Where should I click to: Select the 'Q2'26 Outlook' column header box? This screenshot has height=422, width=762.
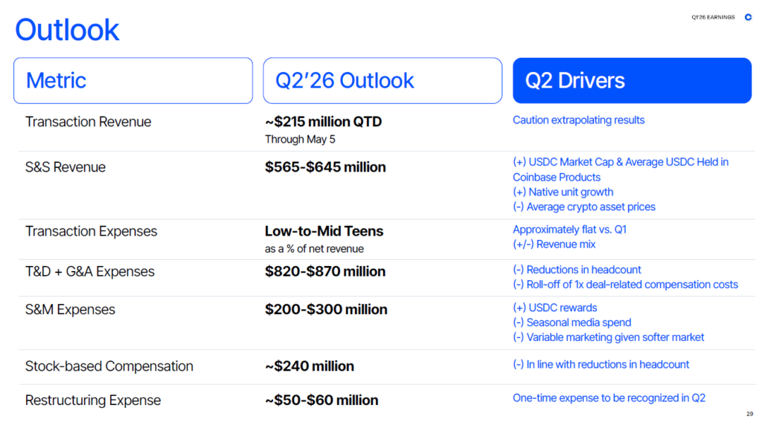(x=382, y=80)
